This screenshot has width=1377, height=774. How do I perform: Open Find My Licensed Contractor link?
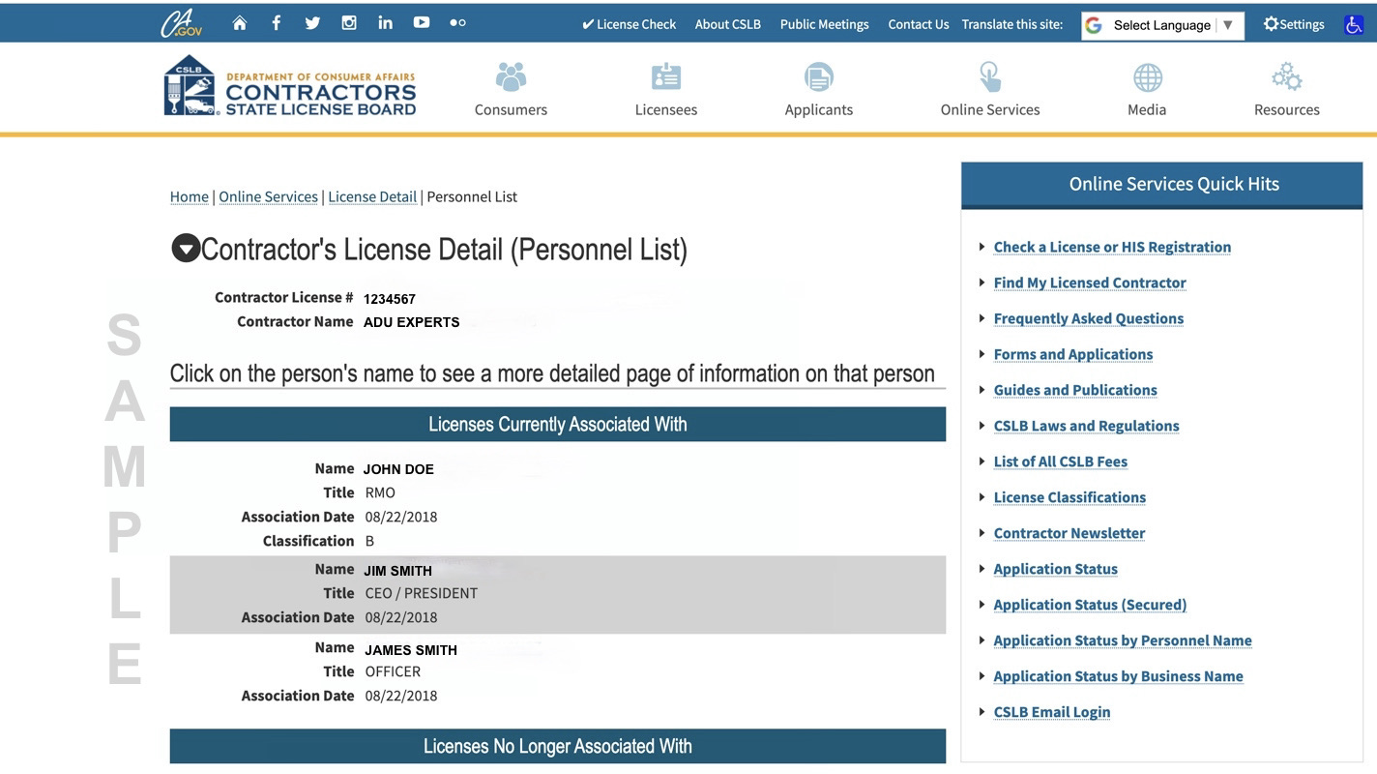[x=1090, y=283]
